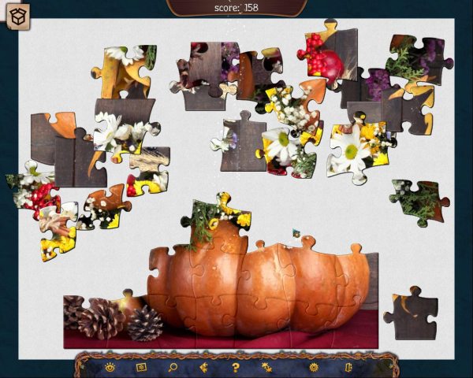Viewport: 473px width, 378px height.
Task: Pick the lone dark piece at bottom-right
Action: coord(410,312)
